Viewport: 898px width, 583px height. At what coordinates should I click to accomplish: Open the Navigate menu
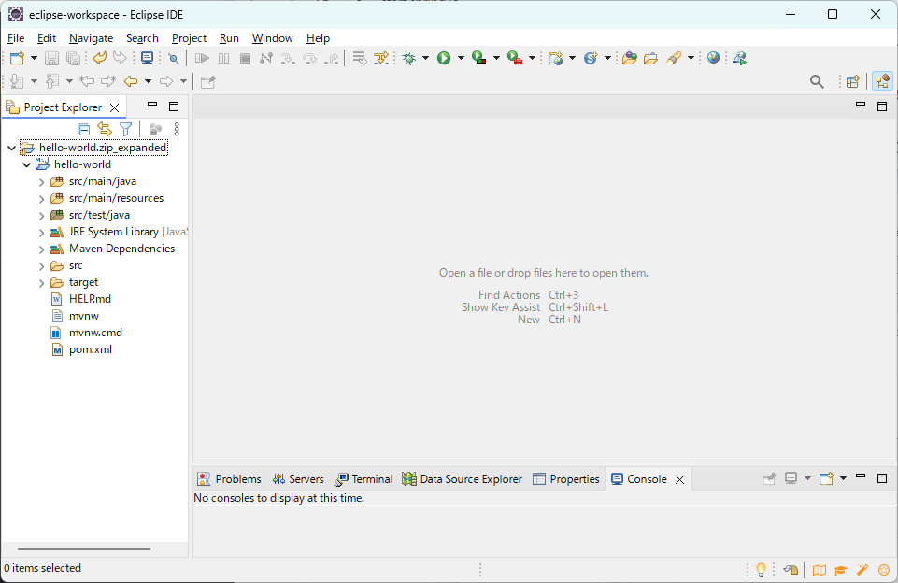(x=91, y=37)
